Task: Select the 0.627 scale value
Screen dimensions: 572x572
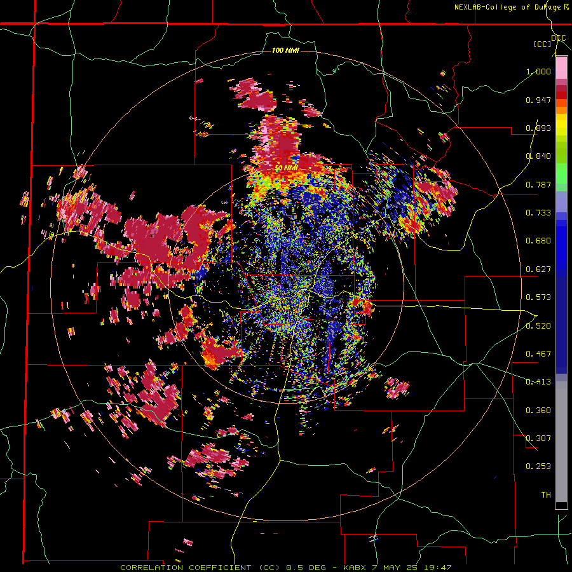Action: [x=538, y=269]
